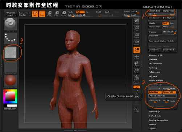Expand the Deformation section

click(155, 64)
